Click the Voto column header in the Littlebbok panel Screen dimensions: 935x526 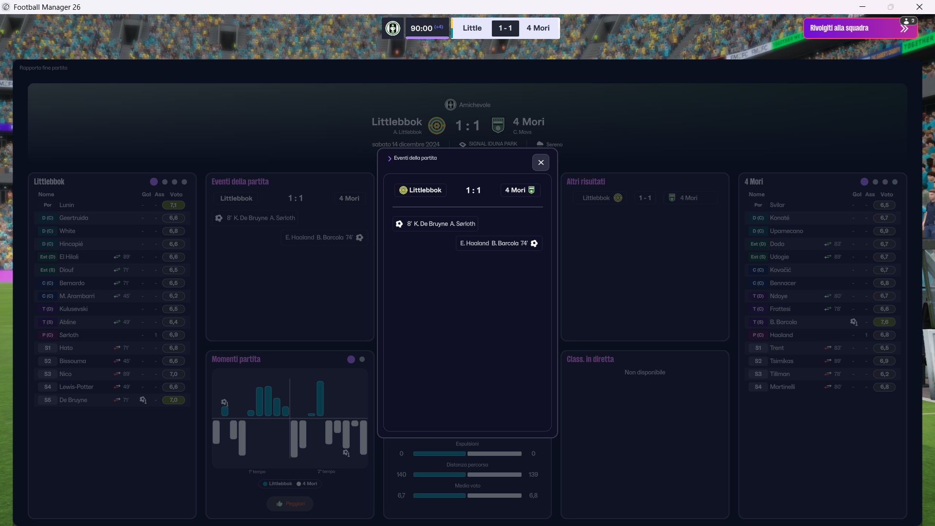(x=176, y=194)
